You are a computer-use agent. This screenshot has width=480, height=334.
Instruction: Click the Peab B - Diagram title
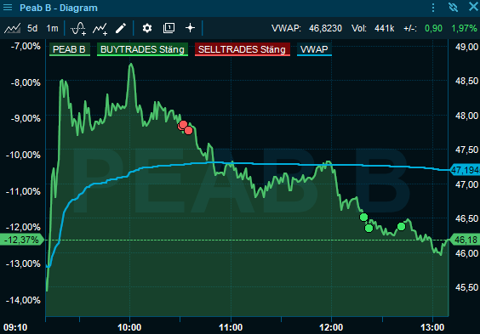coord(59,8)
